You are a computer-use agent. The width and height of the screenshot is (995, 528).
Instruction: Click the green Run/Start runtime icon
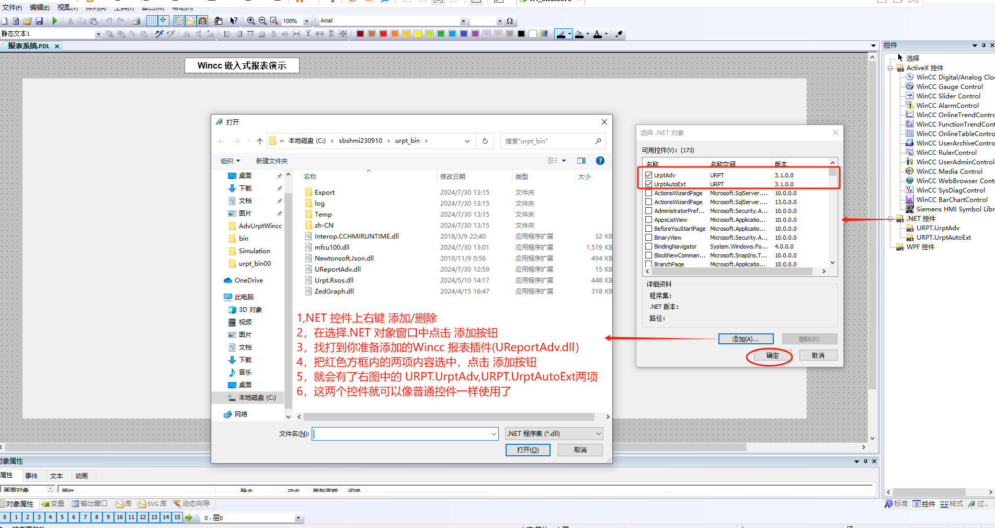coord(54,21)
